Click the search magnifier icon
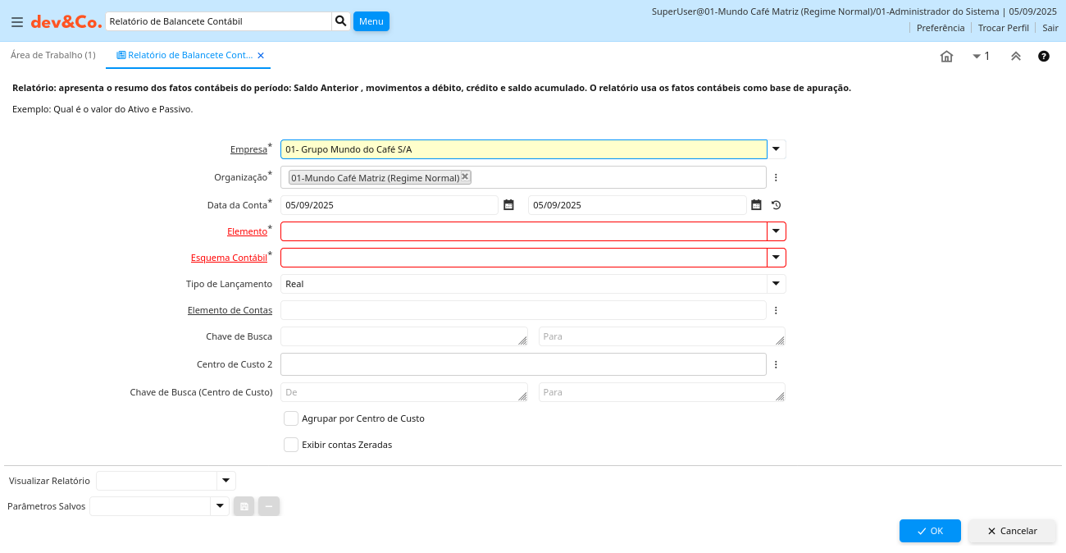The image size is (1066, 553). [x=341, y=21]
